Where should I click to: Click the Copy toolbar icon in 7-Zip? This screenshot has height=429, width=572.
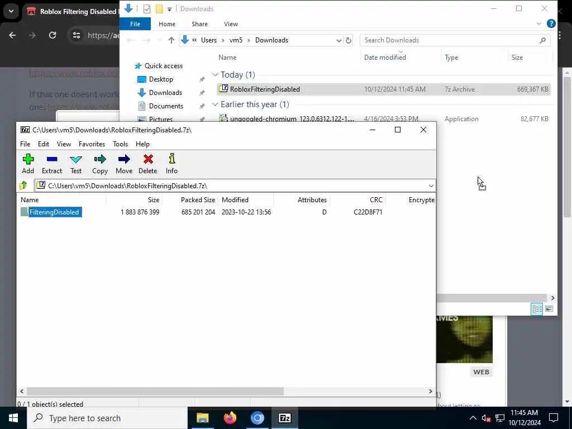(x=100, y=164)
